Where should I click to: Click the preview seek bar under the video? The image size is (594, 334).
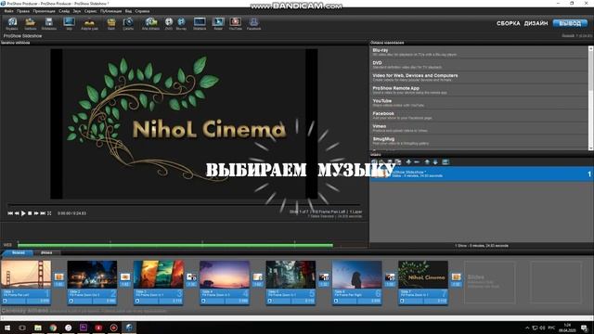click(184, 205)
